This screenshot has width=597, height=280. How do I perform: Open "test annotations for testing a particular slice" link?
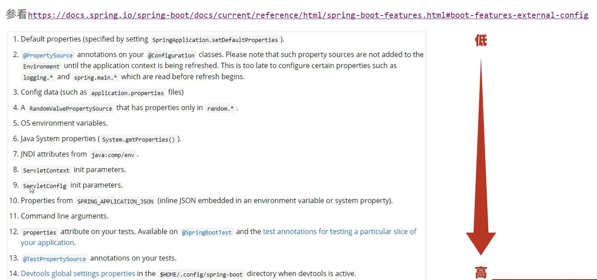pyautogui.click(x=339, y=231)
